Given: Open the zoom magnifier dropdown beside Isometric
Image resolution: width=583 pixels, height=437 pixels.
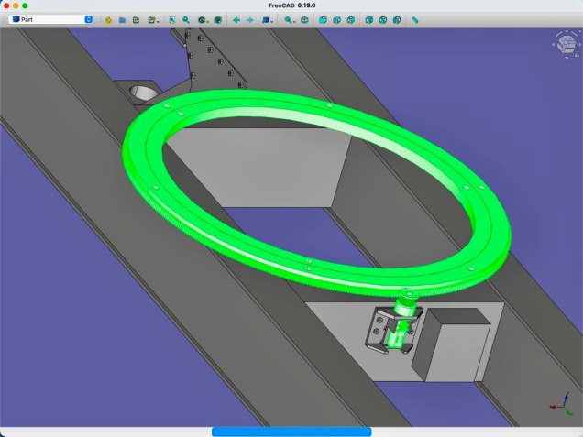Looking at the screenshot, I should [290, 19].
